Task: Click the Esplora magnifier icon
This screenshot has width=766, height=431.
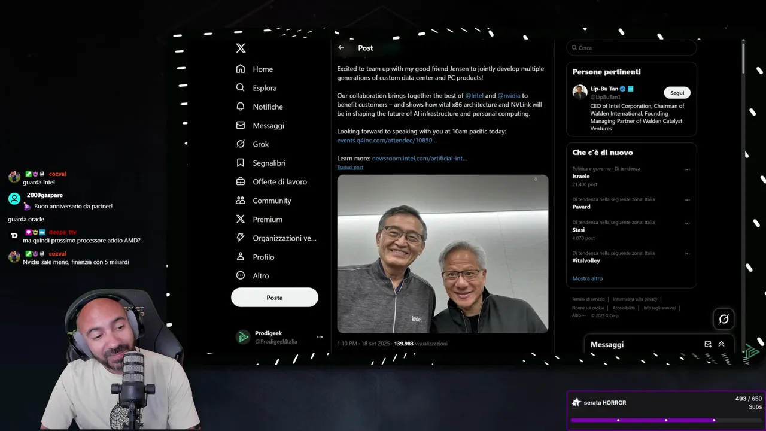Action: click(241, 87)
